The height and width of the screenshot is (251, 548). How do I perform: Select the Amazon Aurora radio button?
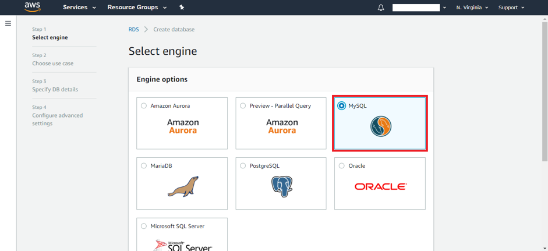click(x=144, y=105)
